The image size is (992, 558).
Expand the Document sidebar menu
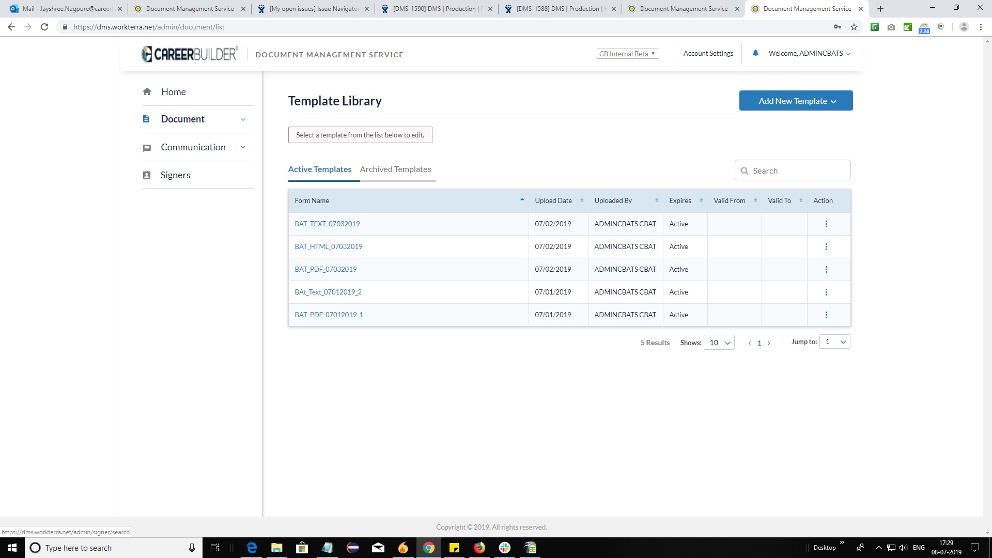pos(243,119)
